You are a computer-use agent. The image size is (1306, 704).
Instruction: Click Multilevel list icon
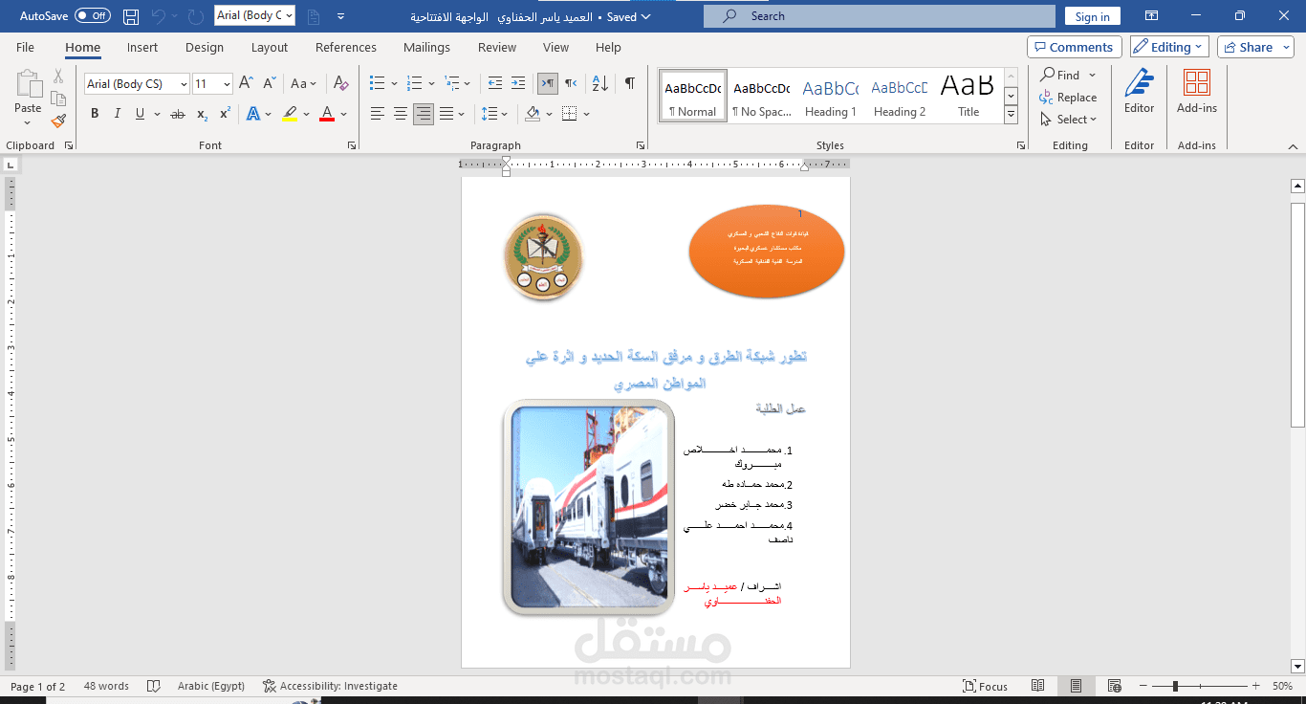point(451,83)
